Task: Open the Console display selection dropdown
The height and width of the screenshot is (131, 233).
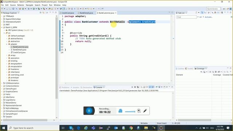Action: click(x=162, y=87)
